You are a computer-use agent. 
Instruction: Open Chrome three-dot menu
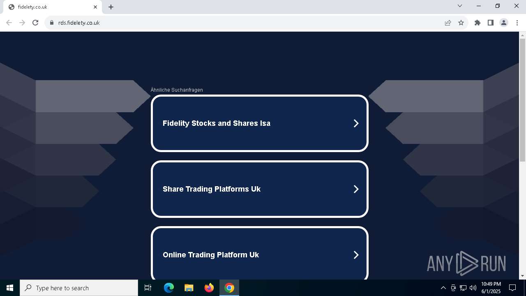click(517, 23)
